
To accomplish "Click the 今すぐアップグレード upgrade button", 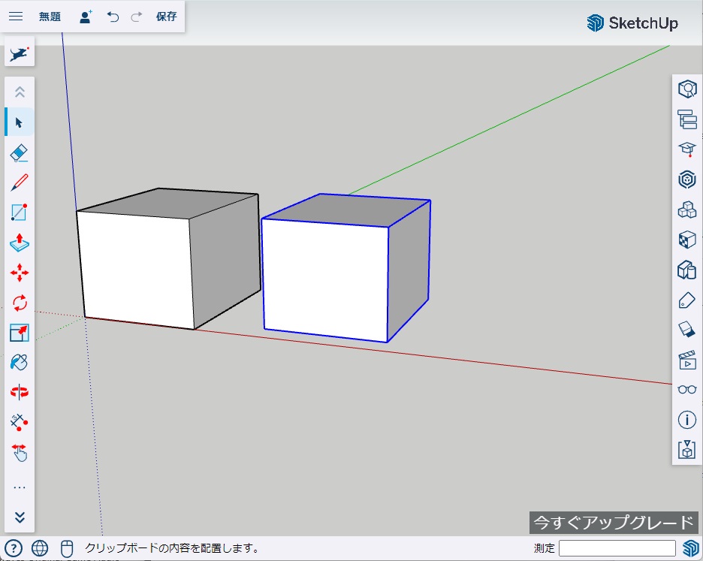I will click(613, 523).
